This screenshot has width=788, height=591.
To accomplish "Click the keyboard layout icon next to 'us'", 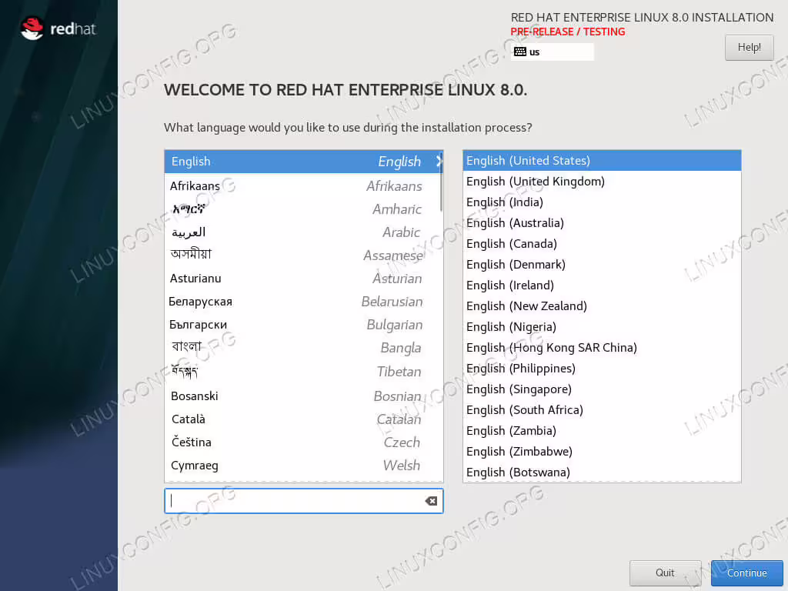I will [x=520, y=52].
